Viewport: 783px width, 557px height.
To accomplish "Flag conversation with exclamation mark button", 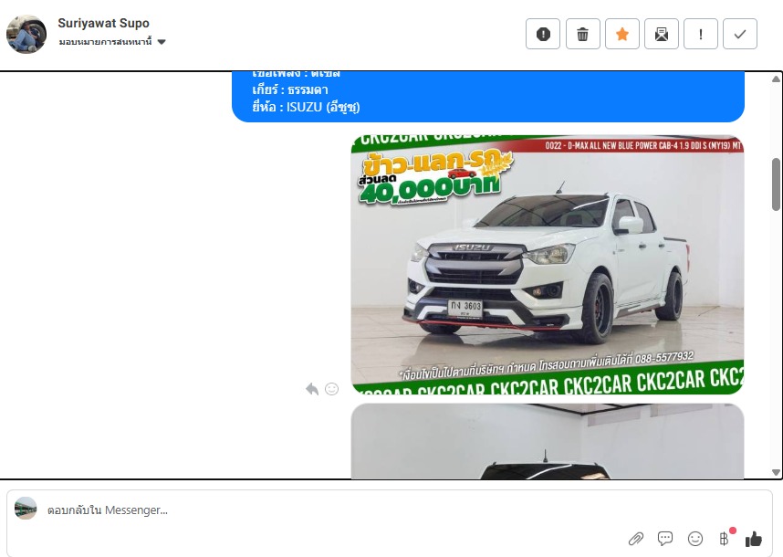I will (x=700, y=34).
